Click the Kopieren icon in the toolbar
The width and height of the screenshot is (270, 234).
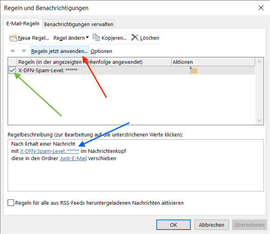click(x=96, y=38)
